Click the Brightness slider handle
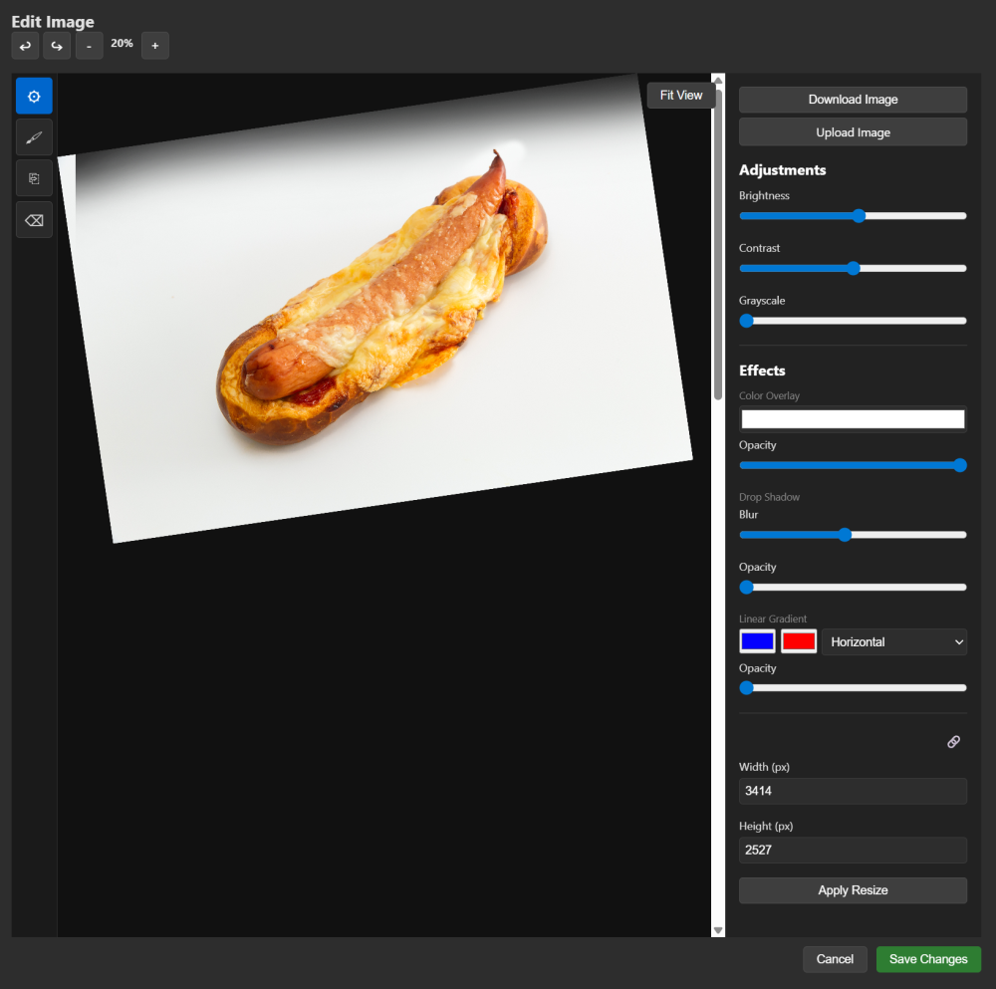The width and height of the screenshot is (996, 989). pos(860,216)
